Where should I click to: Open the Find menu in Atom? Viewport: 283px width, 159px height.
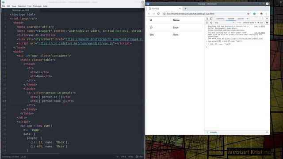pos(30,6)
